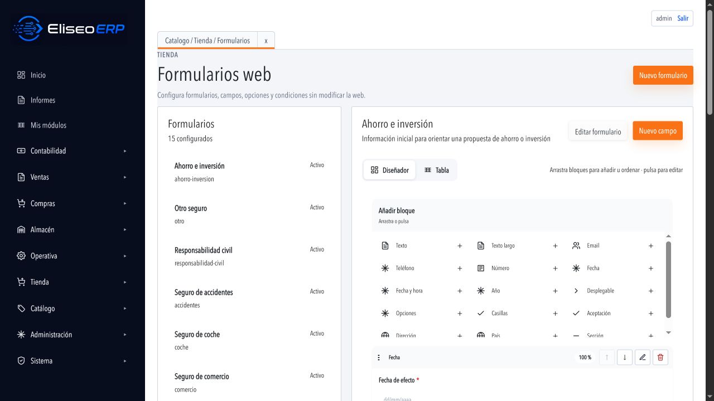Click the block palette scroll down arrow
The width and height of the screenshot is (714, 401).
668,332
